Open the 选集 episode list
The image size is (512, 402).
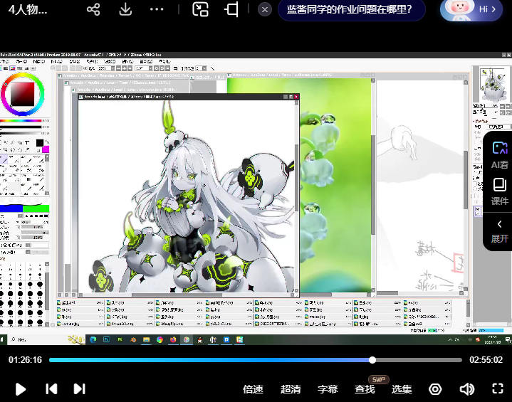(x=402, y=389)
